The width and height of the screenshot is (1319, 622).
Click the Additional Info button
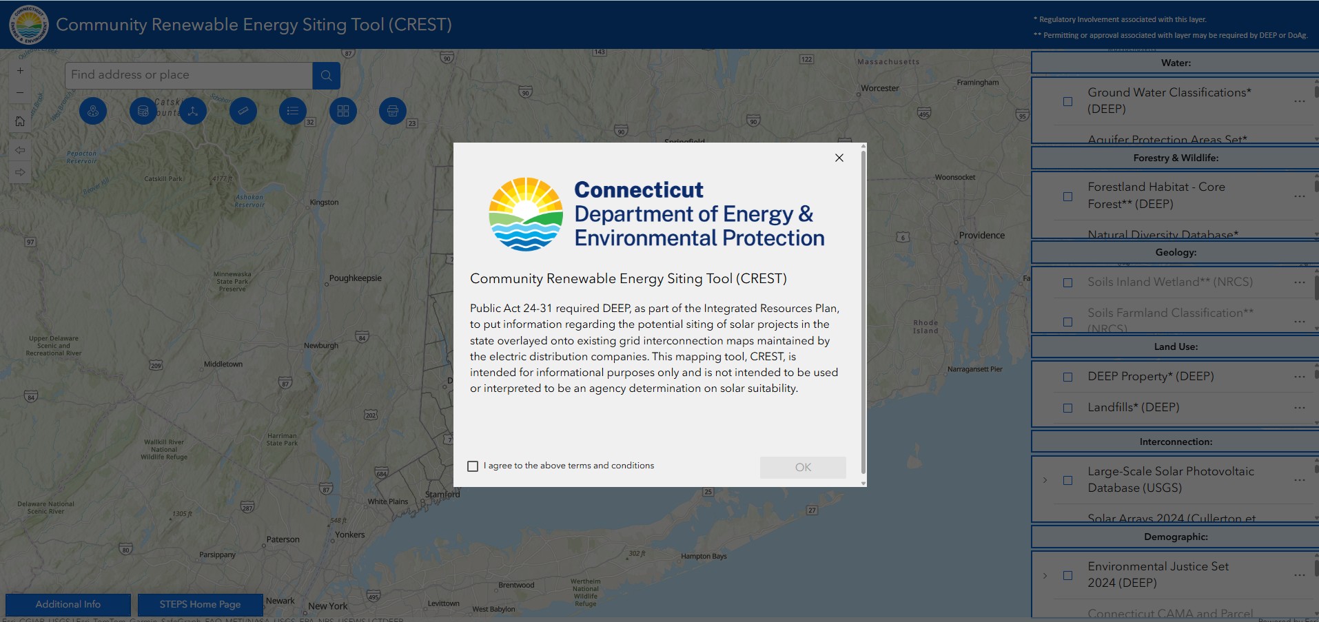click(68, 604)
